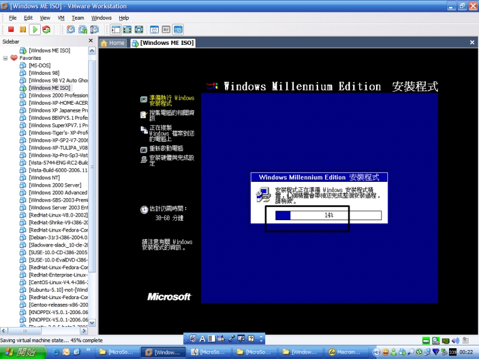
Task: Click the Summary view toolbar icon
Action: point(154,29)
